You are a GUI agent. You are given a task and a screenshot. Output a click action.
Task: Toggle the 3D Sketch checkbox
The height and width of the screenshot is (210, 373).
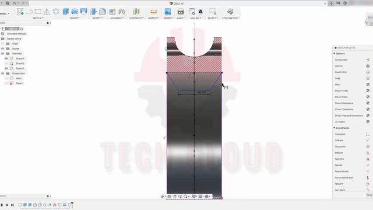[x=368, y=122]
